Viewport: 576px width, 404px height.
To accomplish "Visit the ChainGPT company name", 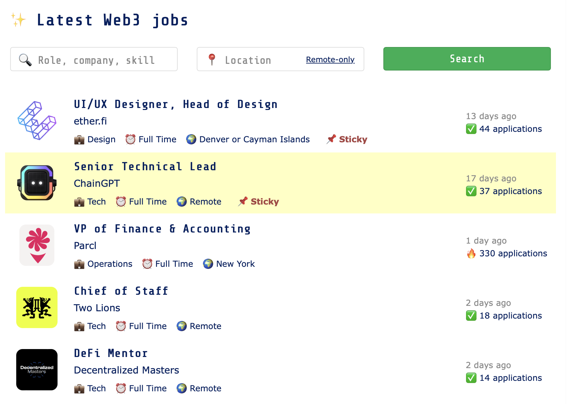I will (97, 183).
